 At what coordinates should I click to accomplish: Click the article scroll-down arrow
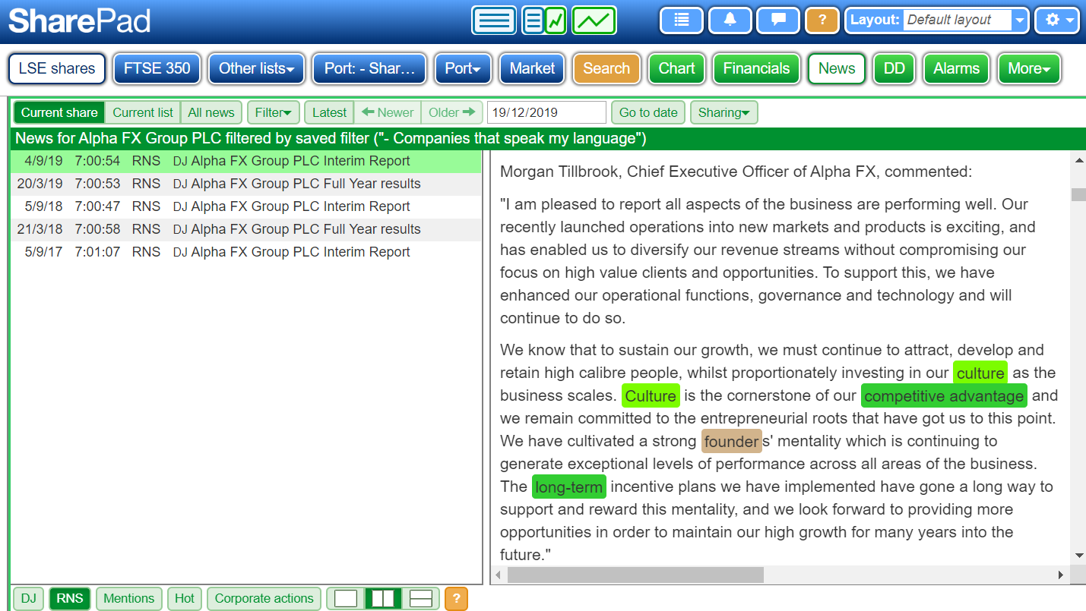coord(1078,556)
